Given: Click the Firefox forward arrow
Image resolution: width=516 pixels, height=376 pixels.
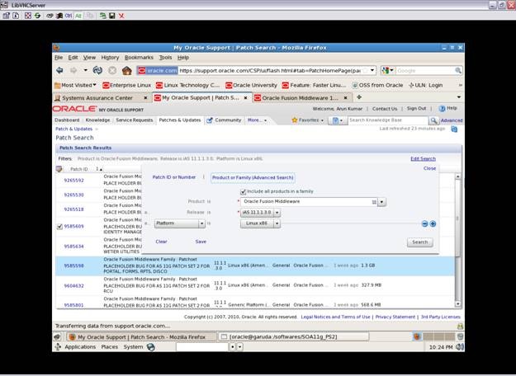Looking at the screenshot, I should tap(73, 70).
